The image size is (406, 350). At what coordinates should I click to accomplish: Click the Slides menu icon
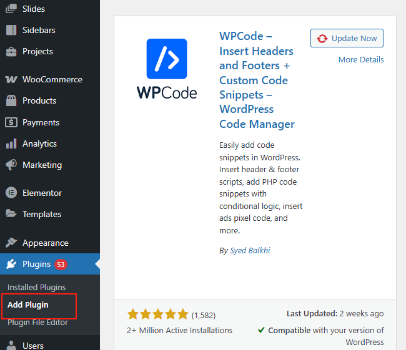[x=11, y=9]
